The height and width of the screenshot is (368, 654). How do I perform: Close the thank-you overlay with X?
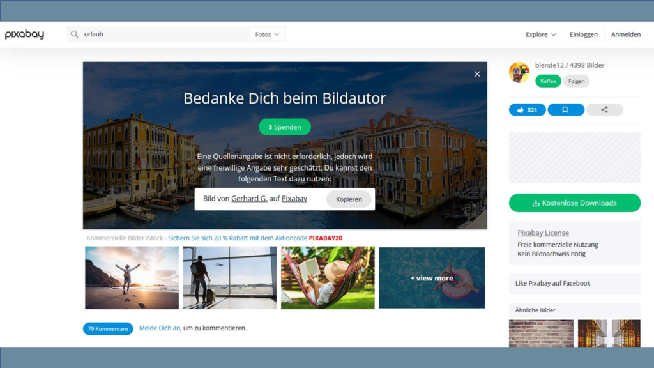tap(477, 74)
